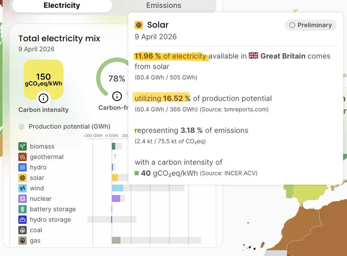Click the wind production bar
The width and height of the screenshot is (347, 256).
pos(117,188)
